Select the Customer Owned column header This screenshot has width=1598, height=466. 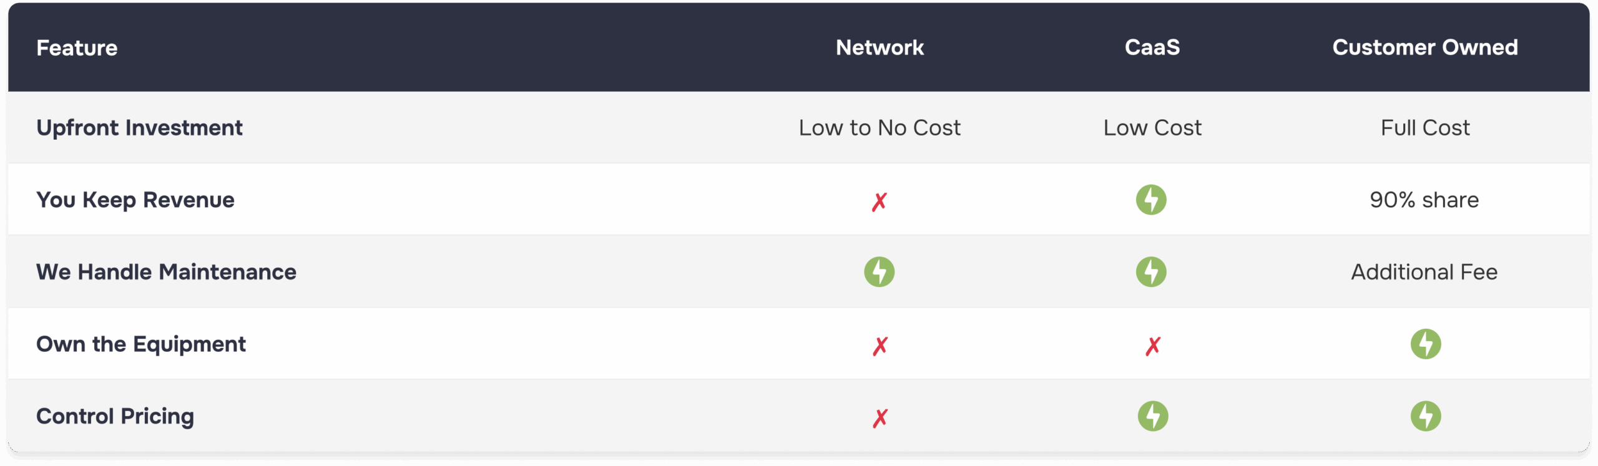1425,47
